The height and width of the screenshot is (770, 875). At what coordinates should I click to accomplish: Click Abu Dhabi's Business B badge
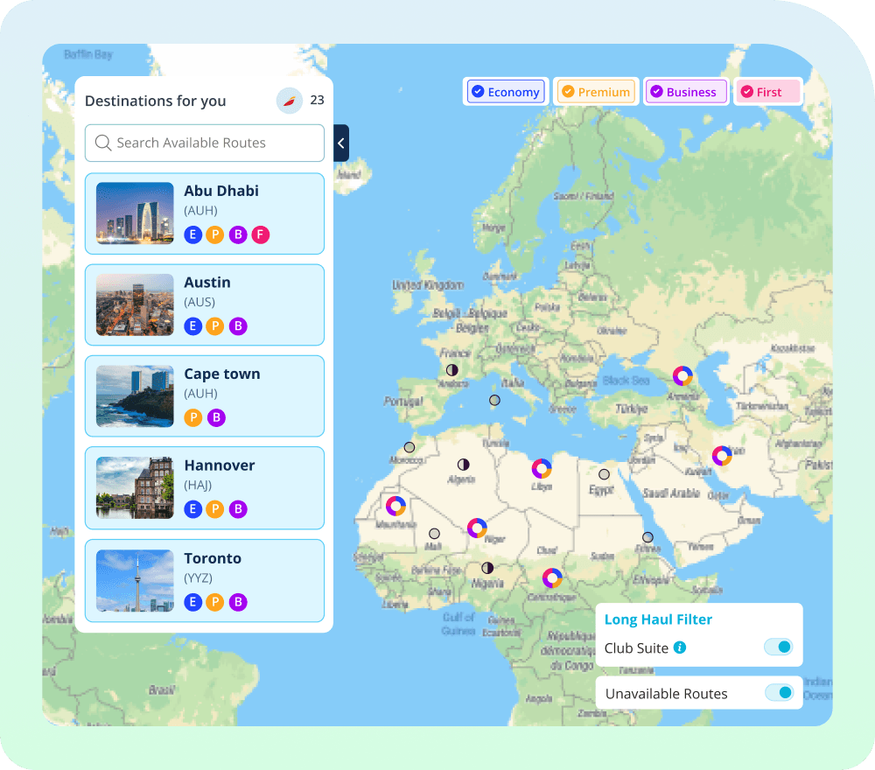pyautogui.click(x=238, y=234)
